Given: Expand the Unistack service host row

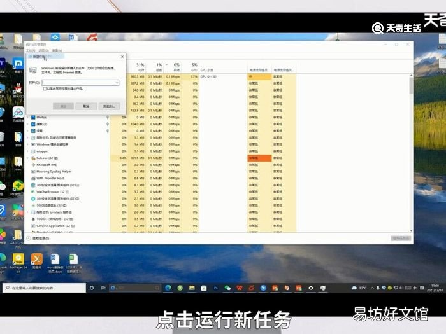Looking at the screenshot, I should pos(28,212).
